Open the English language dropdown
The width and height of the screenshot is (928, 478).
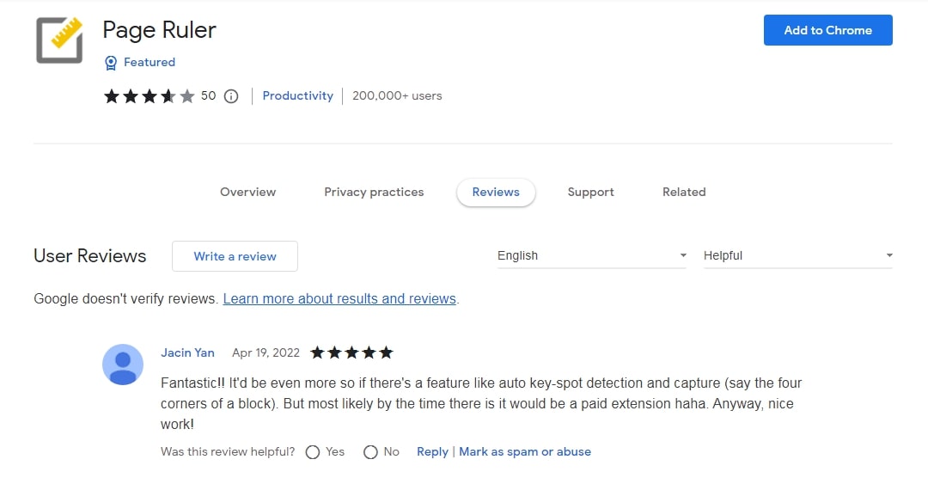tap(591, 255)
